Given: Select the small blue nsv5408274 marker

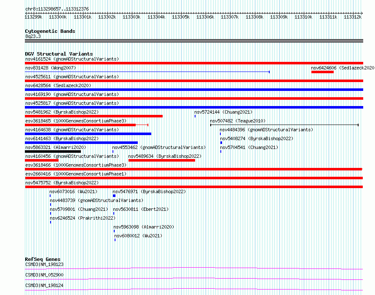Looking at the screenshot, I should (x=221, y=143).
